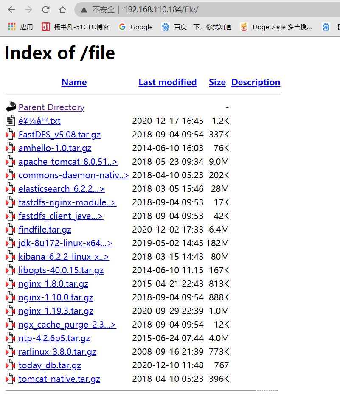Viewport: 340px width, 401px height.
Task: Sort listing by Last modified
Action: pyautogui.click(x=167, y=82)
